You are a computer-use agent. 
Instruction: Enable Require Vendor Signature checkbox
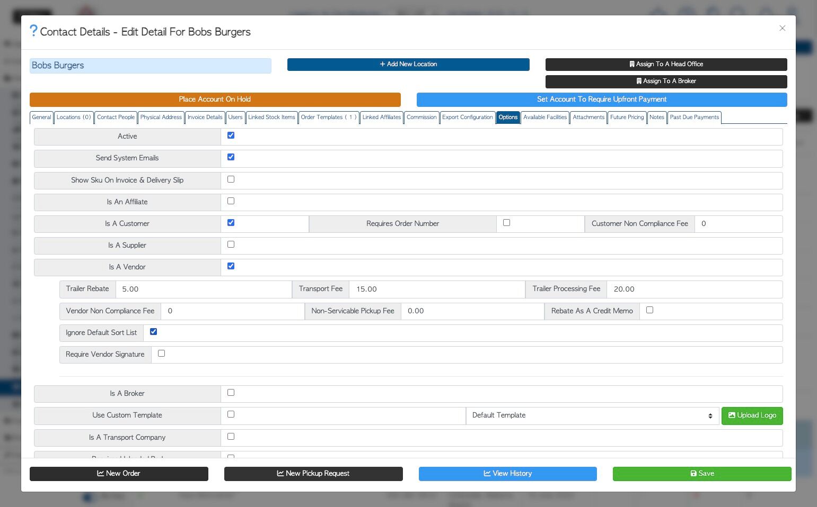click(161, 354)
